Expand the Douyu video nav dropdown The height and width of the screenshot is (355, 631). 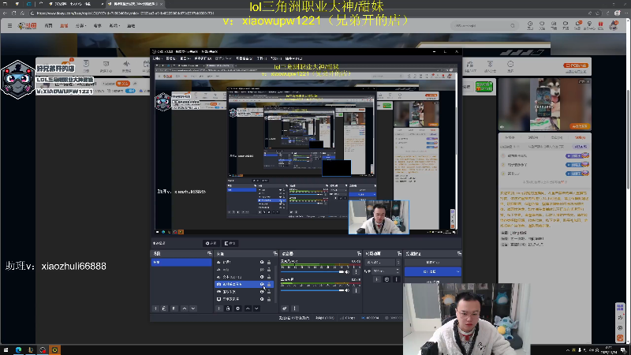point(114,26)
